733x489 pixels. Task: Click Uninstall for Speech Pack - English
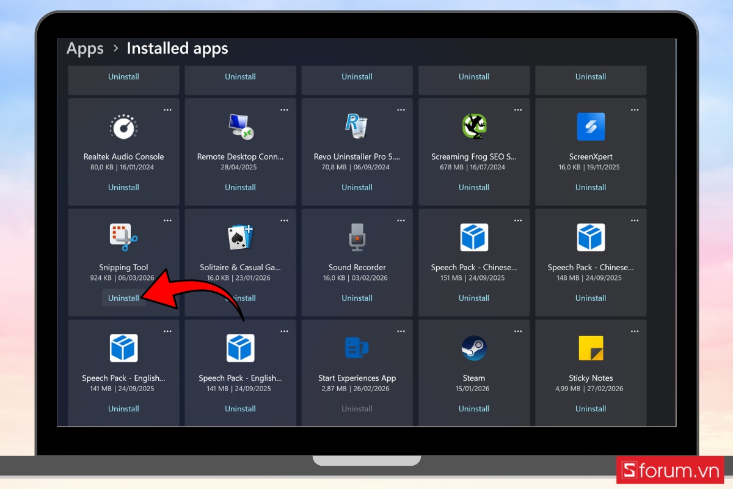123,408
